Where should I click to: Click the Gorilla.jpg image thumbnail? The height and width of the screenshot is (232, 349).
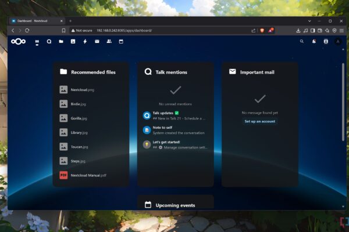pos(63,118)
